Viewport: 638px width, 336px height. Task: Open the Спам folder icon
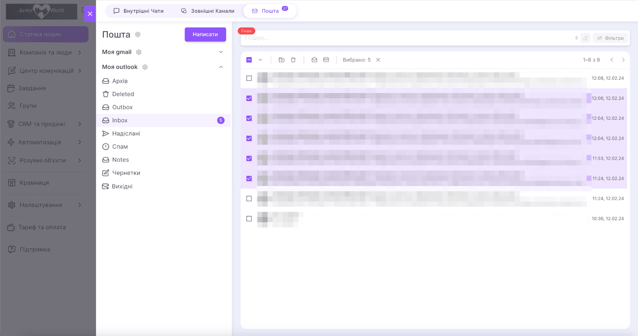[106, 147]
